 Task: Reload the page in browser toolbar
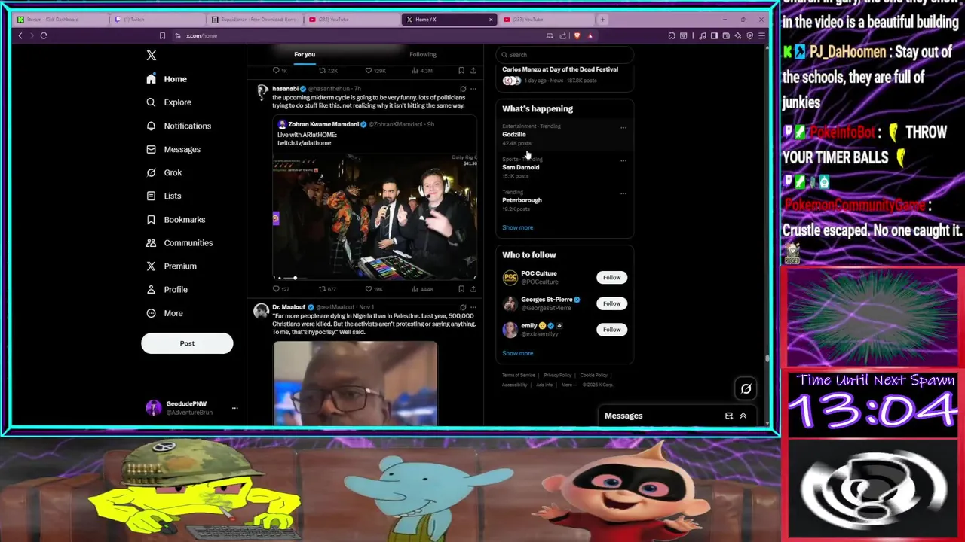(44, 35)
